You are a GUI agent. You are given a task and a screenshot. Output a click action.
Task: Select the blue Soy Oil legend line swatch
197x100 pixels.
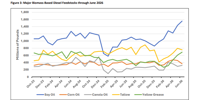point(40,95)
